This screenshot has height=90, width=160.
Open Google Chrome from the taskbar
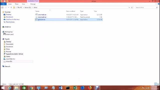click(x=31, y=88)
